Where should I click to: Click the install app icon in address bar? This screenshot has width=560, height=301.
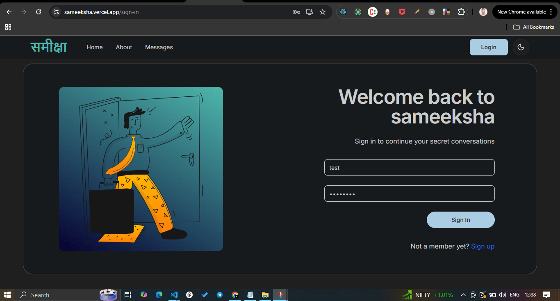310,12
